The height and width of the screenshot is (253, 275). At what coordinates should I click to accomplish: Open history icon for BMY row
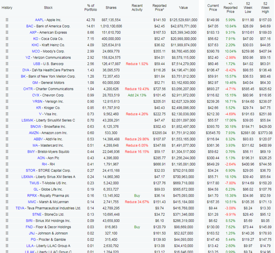[x=7, y=152]
